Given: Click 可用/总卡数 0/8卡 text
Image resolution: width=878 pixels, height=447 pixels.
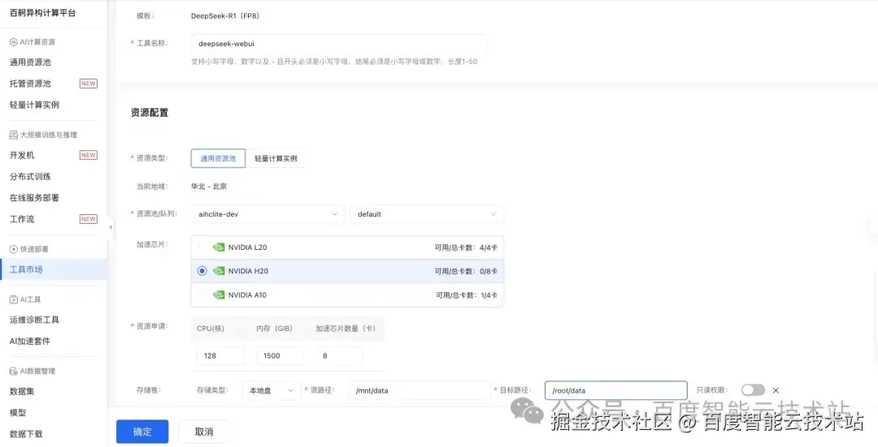Looking at the screenshot, I should point(466,271).
